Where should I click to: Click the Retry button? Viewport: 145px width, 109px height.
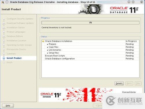pyautogui.click(x=129, y=83)
